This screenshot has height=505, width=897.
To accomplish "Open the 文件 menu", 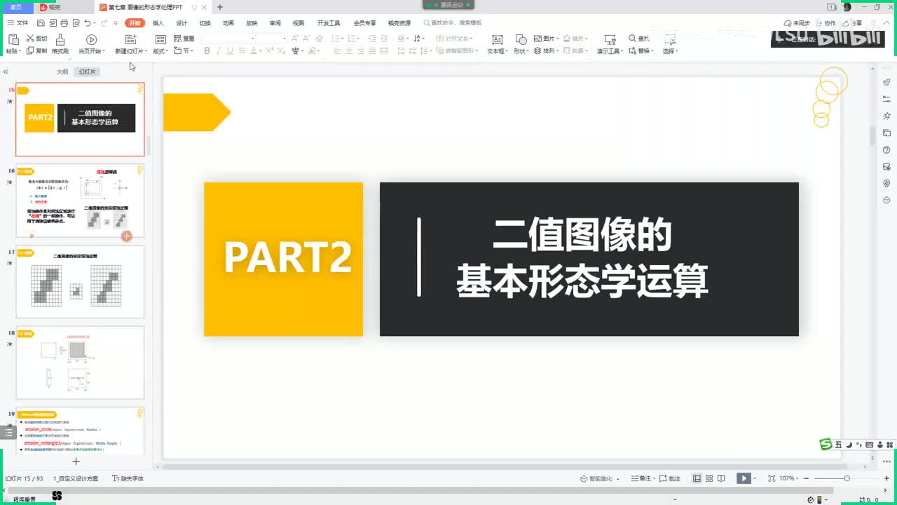I will click(18, 23).
